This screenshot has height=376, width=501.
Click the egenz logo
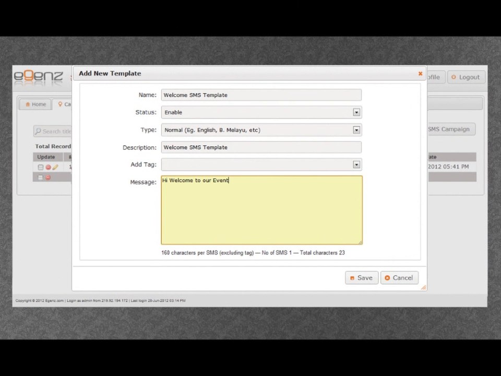(x=38, y=78)
